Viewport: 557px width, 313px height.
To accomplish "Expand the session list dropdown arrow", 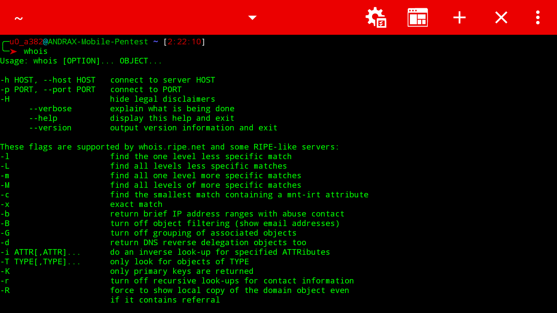I will point(252,17).
